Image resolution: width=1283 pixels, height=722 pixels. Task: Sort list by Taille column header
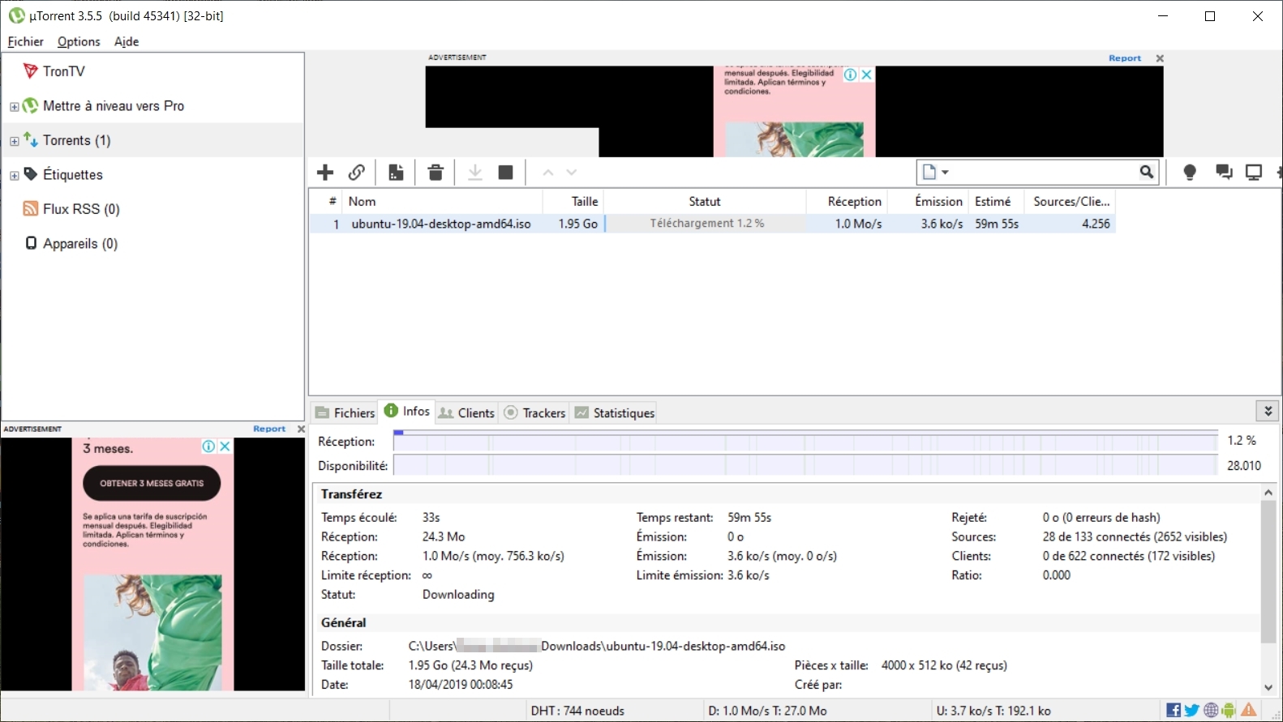[x=573, y=201]
